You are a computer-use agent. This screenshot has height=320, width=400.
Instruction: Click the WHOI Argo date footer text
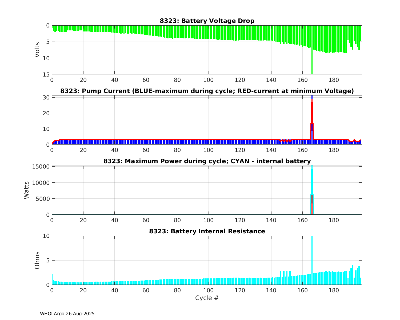[x=67, y=314]
